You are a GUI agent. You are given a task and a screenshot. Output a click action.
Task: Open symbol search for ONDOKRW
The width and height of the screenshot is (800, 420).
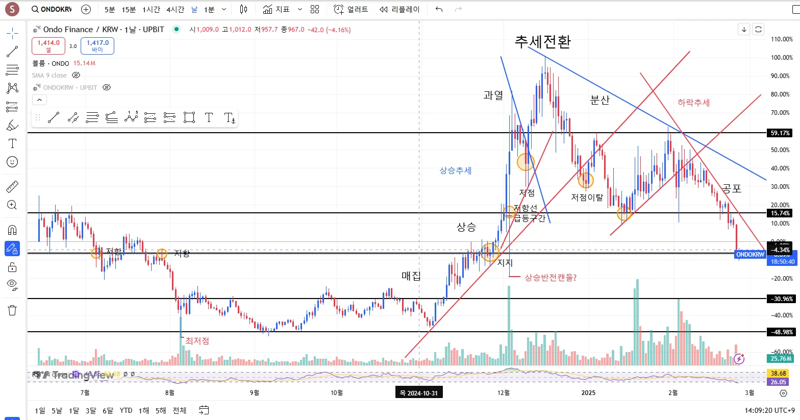[x=51, y=9]
